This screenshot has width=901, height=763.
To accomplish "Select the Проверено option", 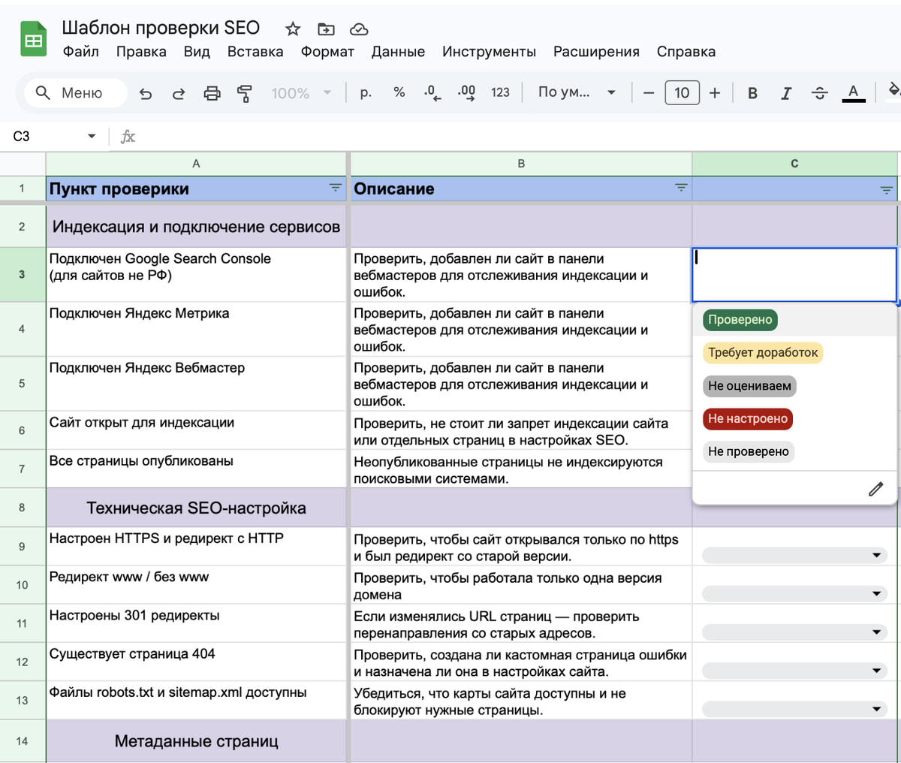I will click(740, 320).
